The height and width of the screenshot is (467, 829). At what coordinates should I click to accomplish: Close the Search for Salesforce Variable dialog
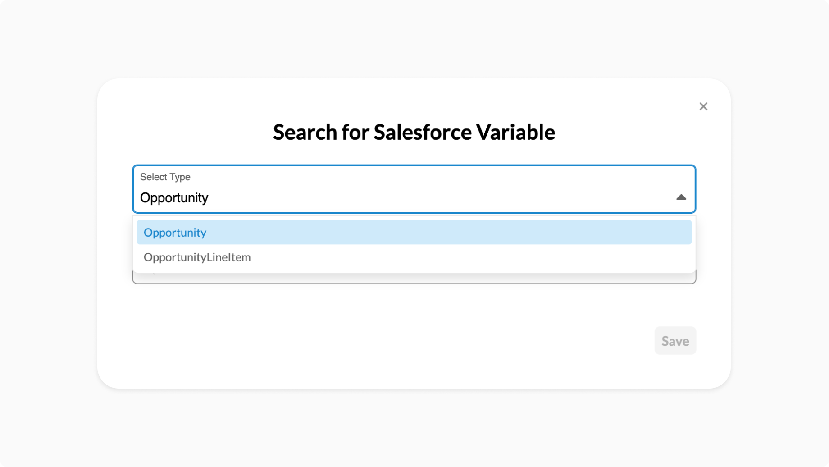click(703, 106)
